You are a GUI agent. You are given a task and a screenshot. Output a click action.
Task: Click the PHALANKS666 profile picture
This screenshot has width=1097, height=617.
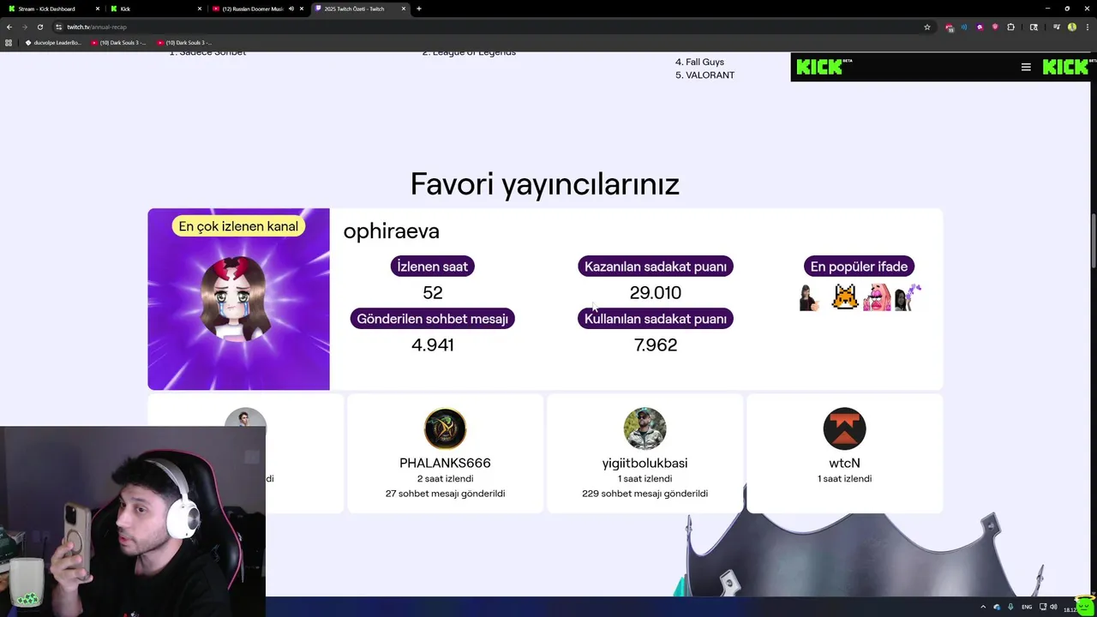click(x=445, y=428)
